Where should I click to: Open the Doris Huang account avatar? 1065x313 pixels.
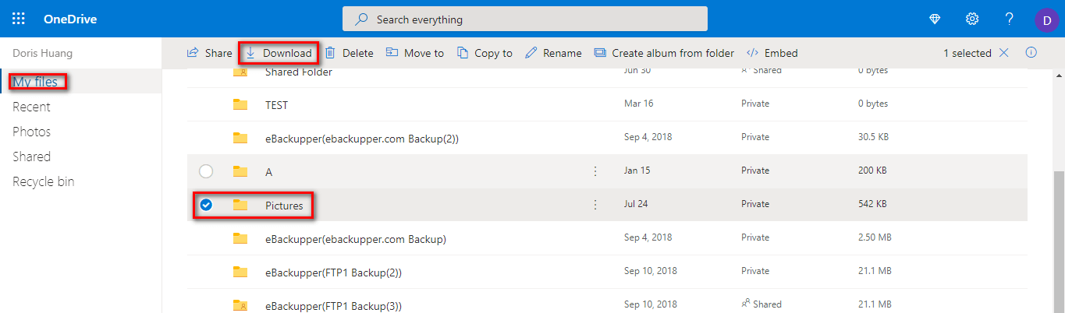click(1046, 19)
